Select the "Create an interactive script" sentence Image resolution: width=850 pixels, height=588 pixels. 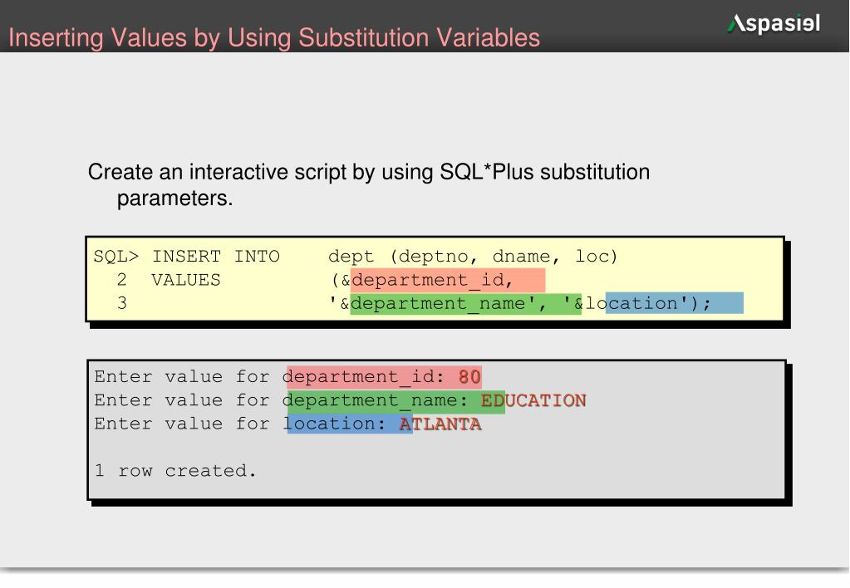(x=368, y=173)
